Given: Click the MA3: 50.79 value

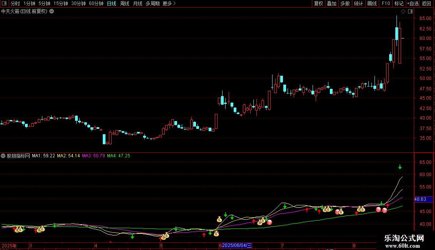Looking at the screenshot, I should [94, 156].
